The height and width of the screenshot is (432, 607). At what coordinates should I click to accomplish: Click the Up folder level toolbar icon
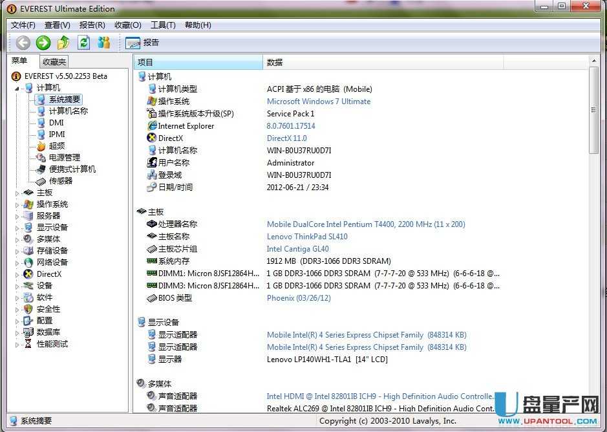pos(63,43)
